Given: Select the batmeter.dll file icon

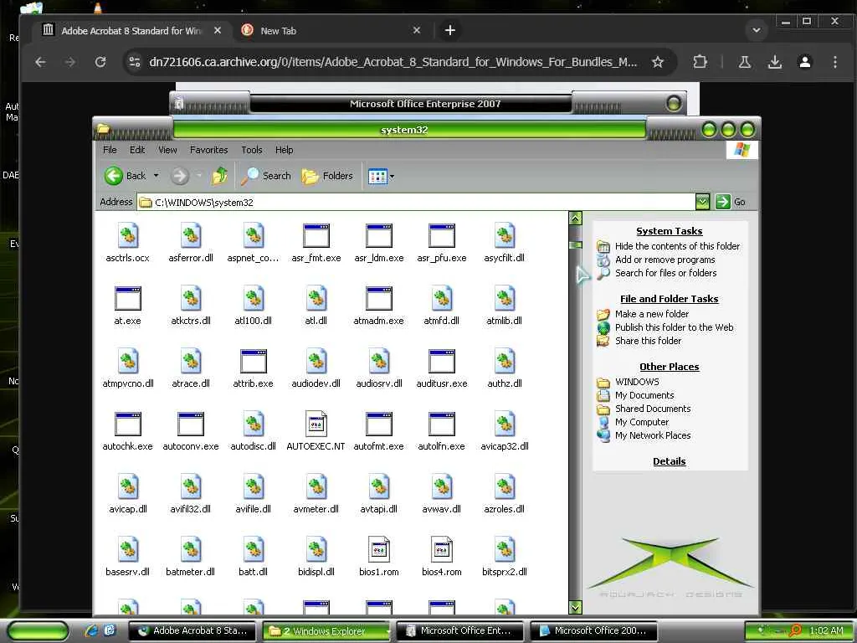Looking at the screenshot, I should click(x=190, y=549).
